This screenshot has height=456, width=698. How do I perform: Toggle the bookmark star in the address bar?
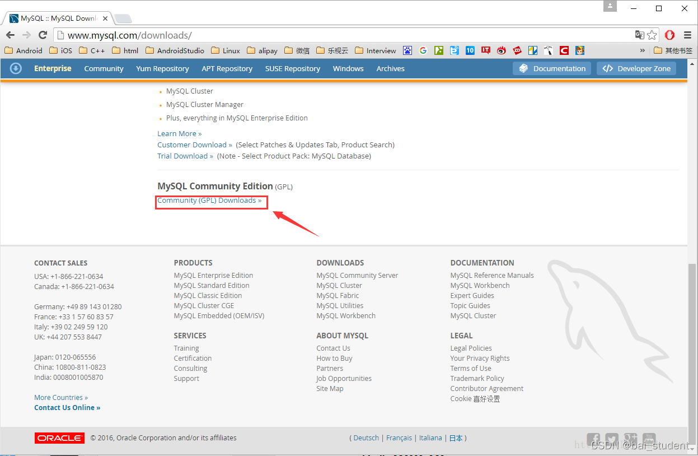click(652, 35)
